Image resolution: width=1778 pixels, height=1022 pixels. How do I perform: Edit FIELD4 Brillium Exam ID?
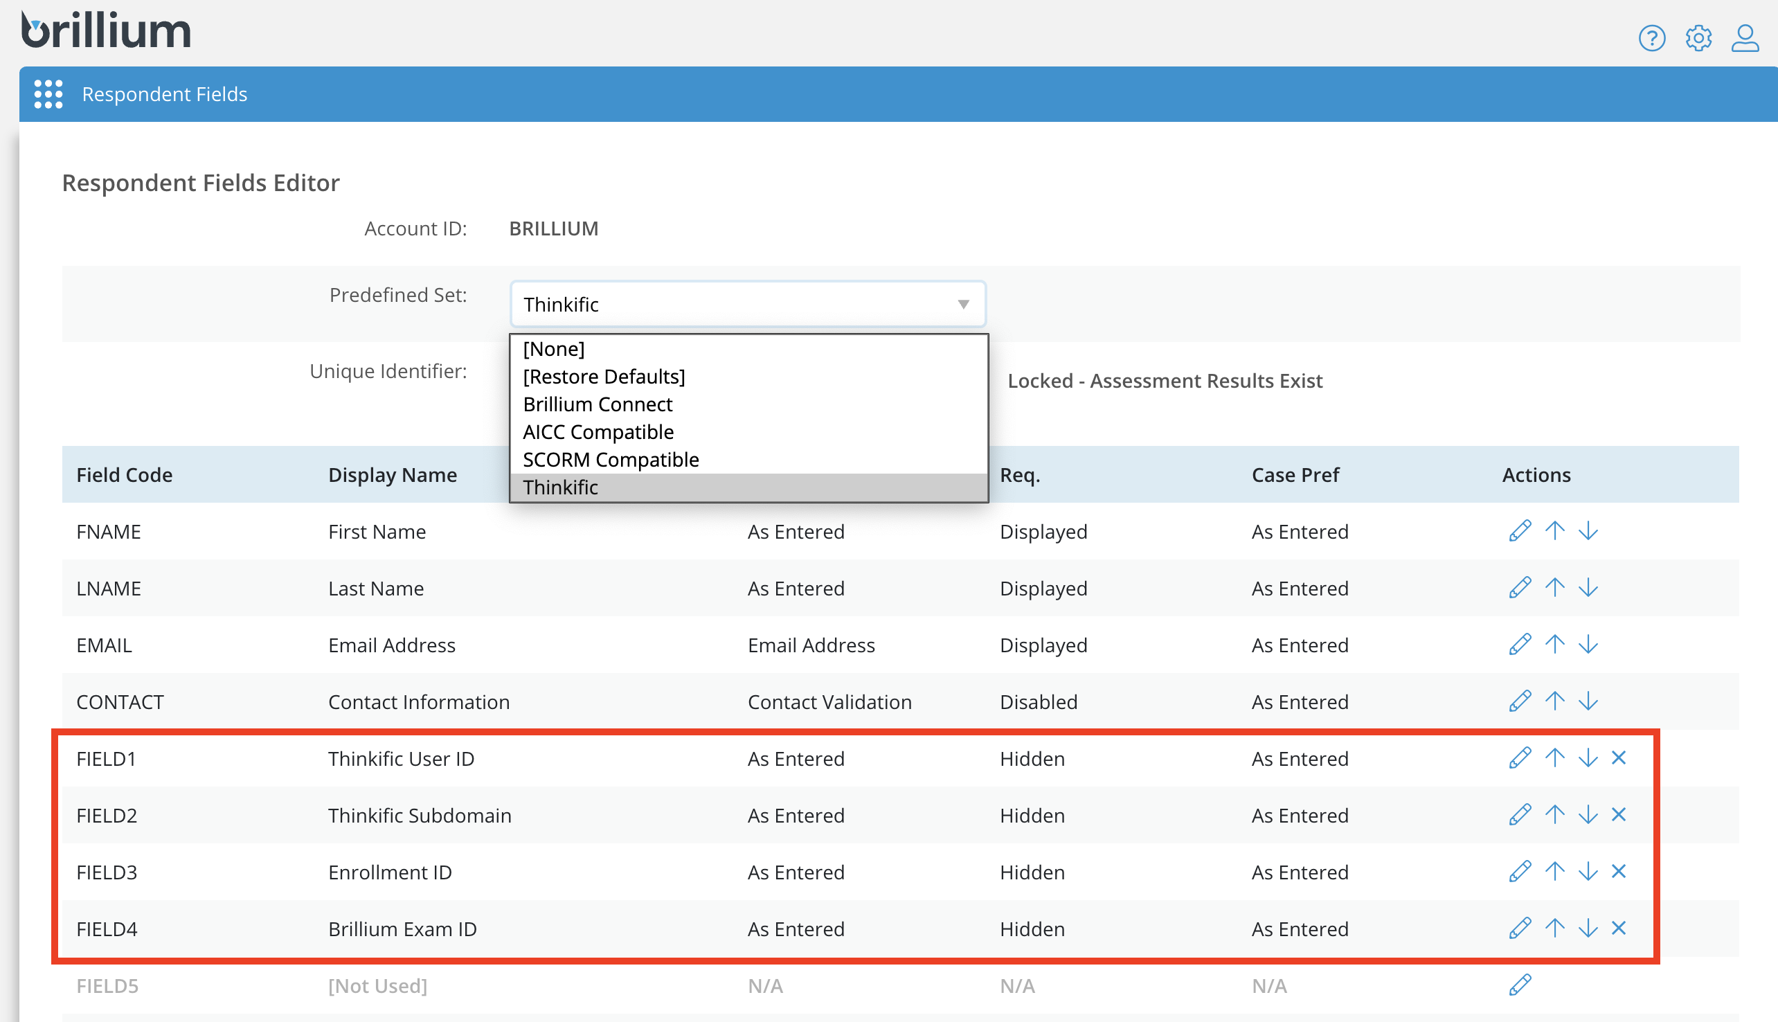(x=1520, y=929)
